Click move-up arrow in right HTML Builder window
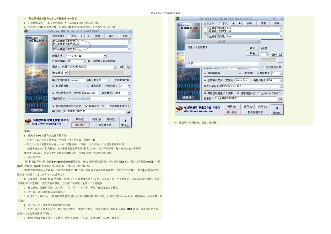The image size is (331, 234). click(x=233, y=23)
